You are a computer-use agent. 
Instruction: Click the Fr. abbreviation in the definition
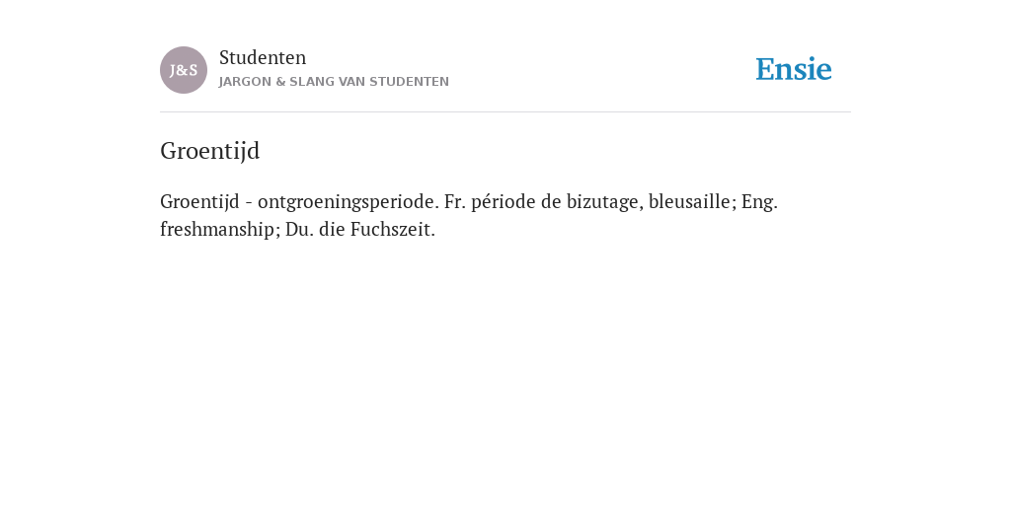454,201
